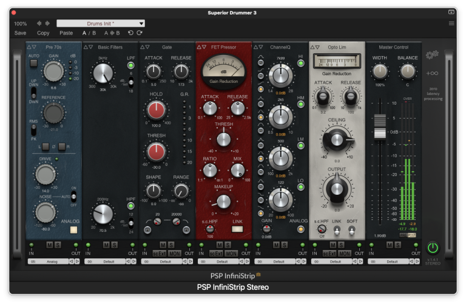Click the redo arrow icon
466x305 pixels.
pyautogui.click(x=140, y=33)
